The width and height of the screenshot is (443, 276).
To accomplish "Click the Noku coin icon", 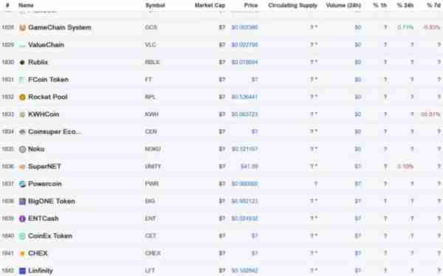I will click(x=22, y=149).
